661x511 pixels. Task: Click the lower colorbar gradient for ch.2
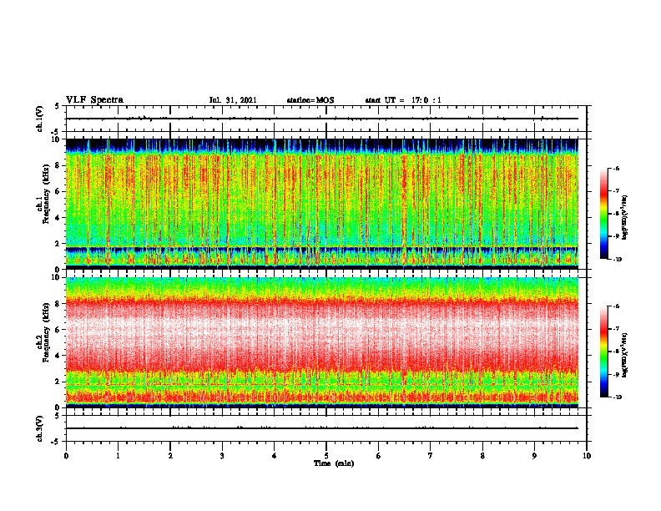604,352
